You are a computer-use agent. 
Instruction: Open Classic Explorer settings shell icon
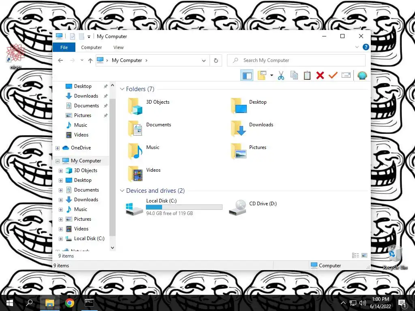(x=362, y=76)
